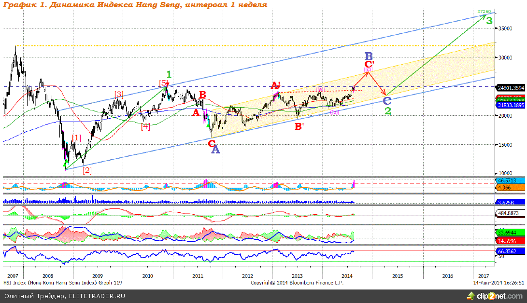Select the large green wave 3 label
The height and width of the screenshot is (303, 527).
click(x=489, y=21)
